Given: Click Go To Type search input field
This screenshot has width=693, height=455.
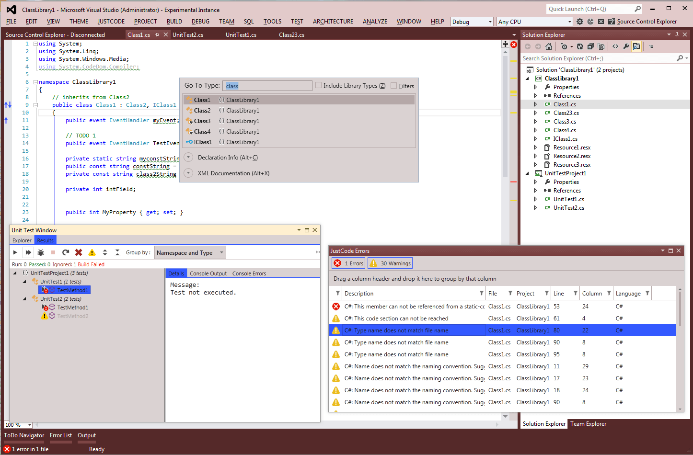Looking at the screenshot, I should click(x=267, y=86).
